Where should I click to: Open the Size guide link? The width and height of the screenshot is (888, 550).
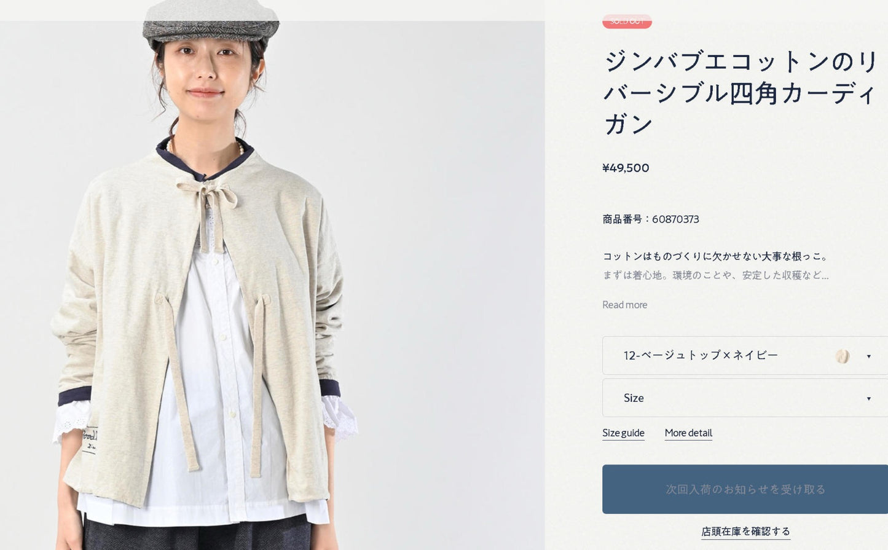pyautogui.click(x=623, y=433)
